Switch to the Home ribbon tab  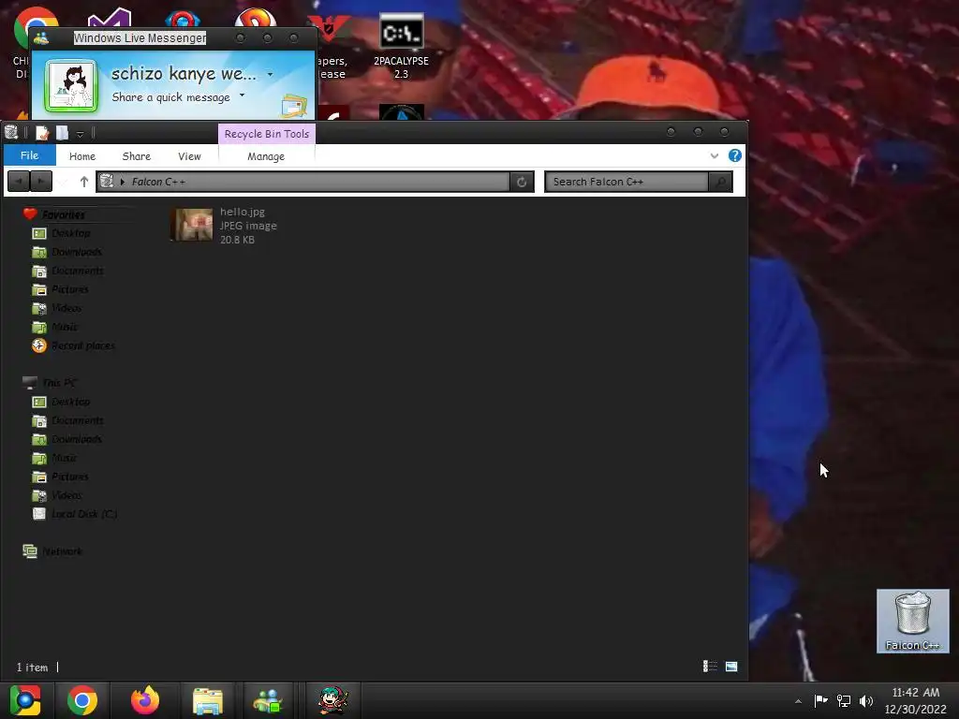pos(82,156)
